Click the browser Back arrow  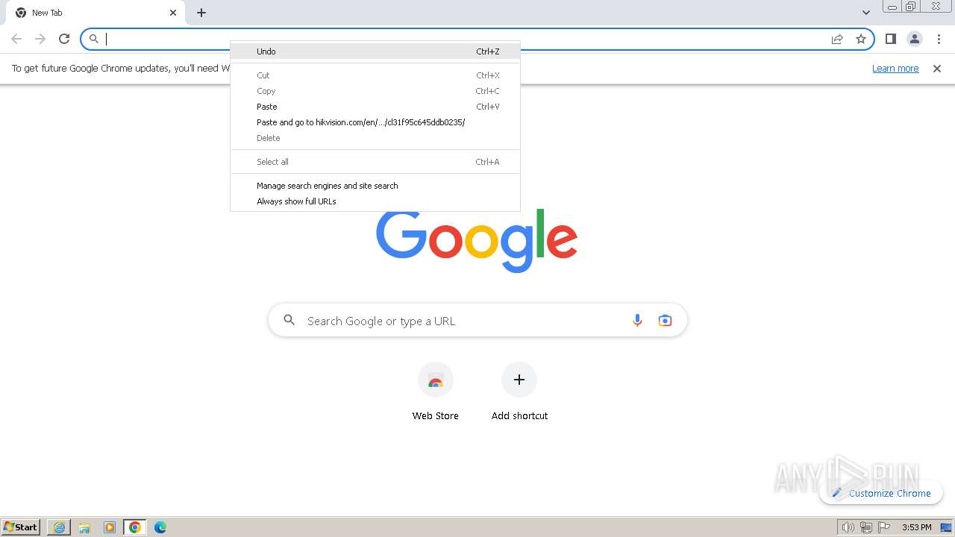(16, 39)
